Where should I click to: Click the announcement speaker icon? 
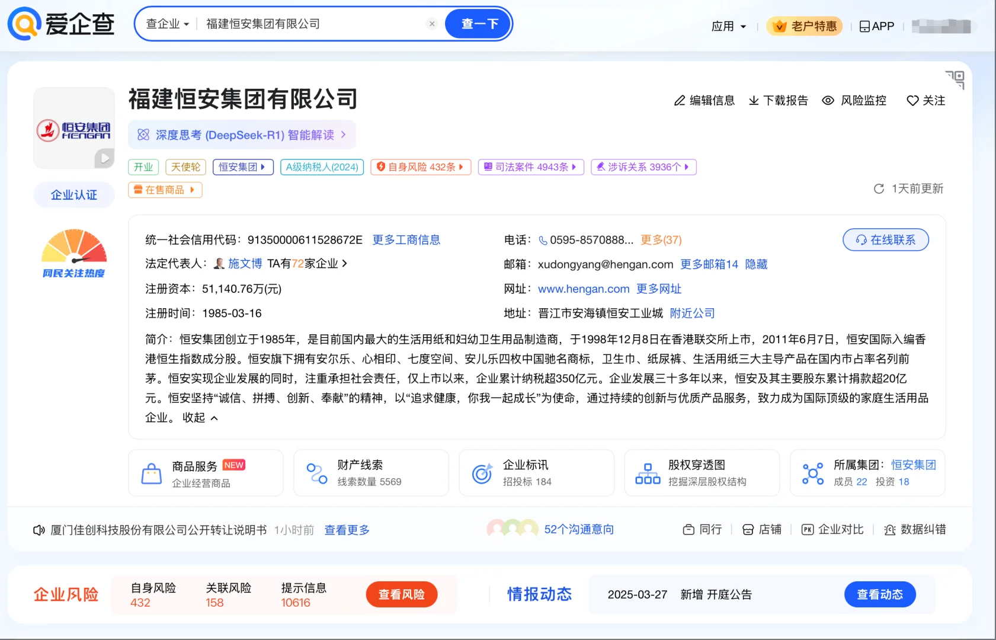coord(39,530)
